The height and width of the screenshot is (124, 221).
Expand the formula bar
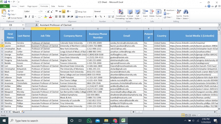pyautogui.click(x=219, y=25)
